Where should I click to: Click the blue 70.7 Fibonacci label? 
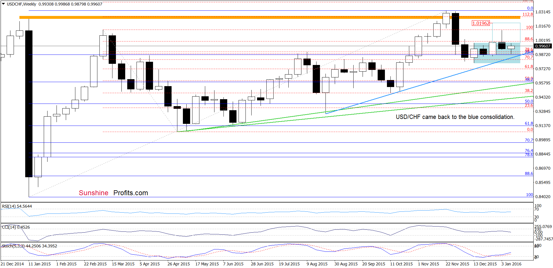pyautogui.click(x=529, y=140)
